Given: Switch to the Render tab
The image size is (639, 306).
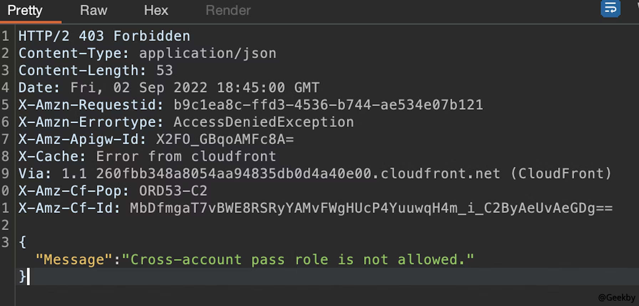Looking at the screenshot, I should tap(228, 10).
